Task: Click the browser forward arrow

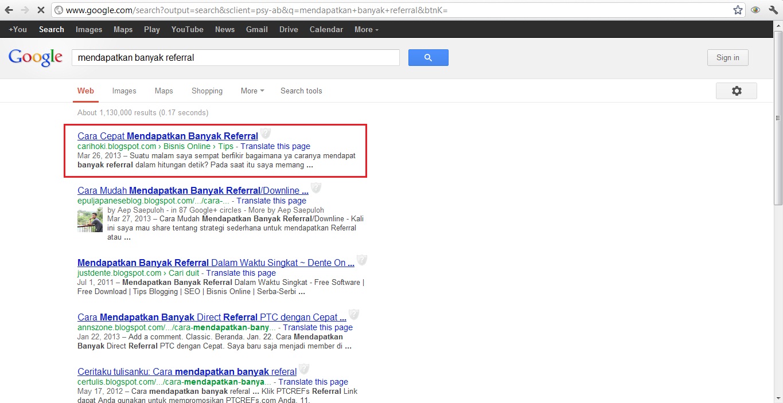Action: 25,10
